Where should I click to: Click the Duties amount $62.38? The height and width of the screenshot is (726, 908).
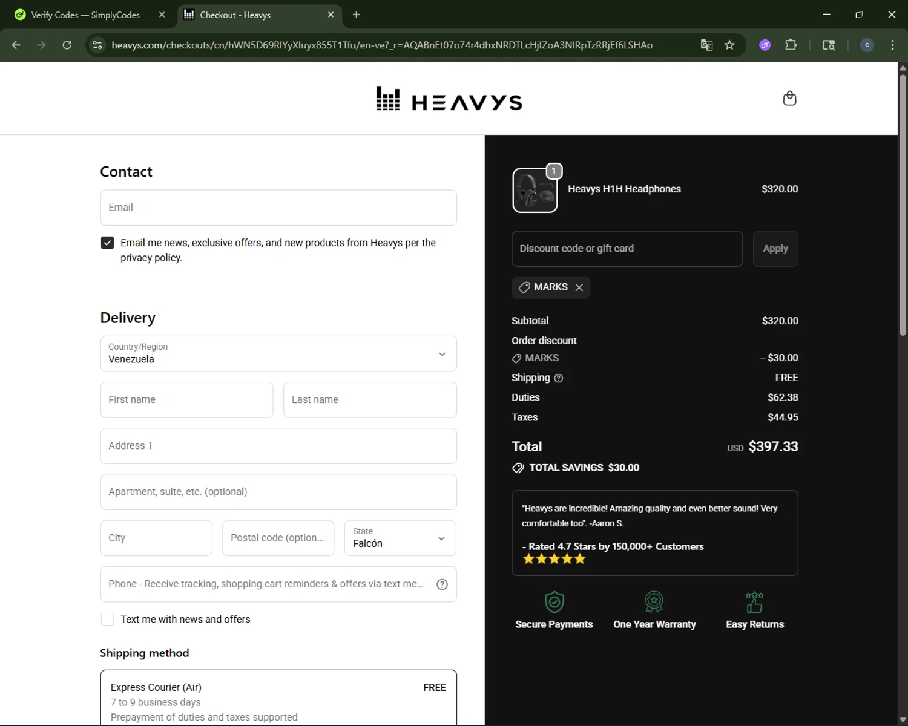[x=783, y=397]
